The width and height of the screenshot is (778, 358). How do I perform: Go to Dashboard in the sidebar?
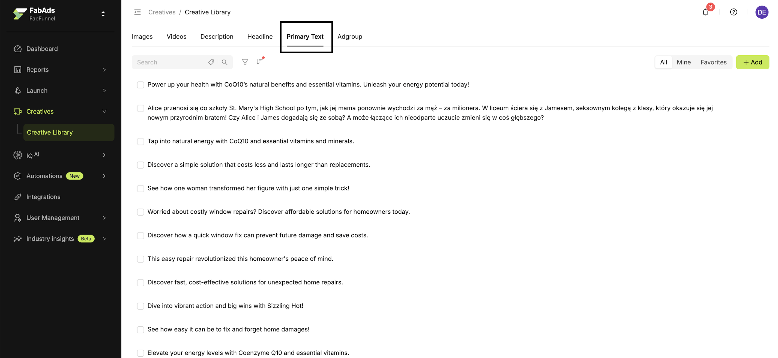click(x=42, y=49)
